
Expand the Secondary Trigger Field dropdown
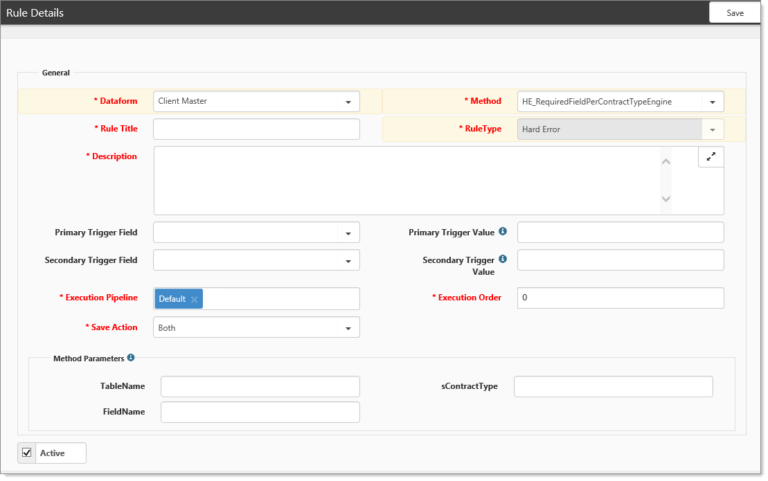coord(348,261)
